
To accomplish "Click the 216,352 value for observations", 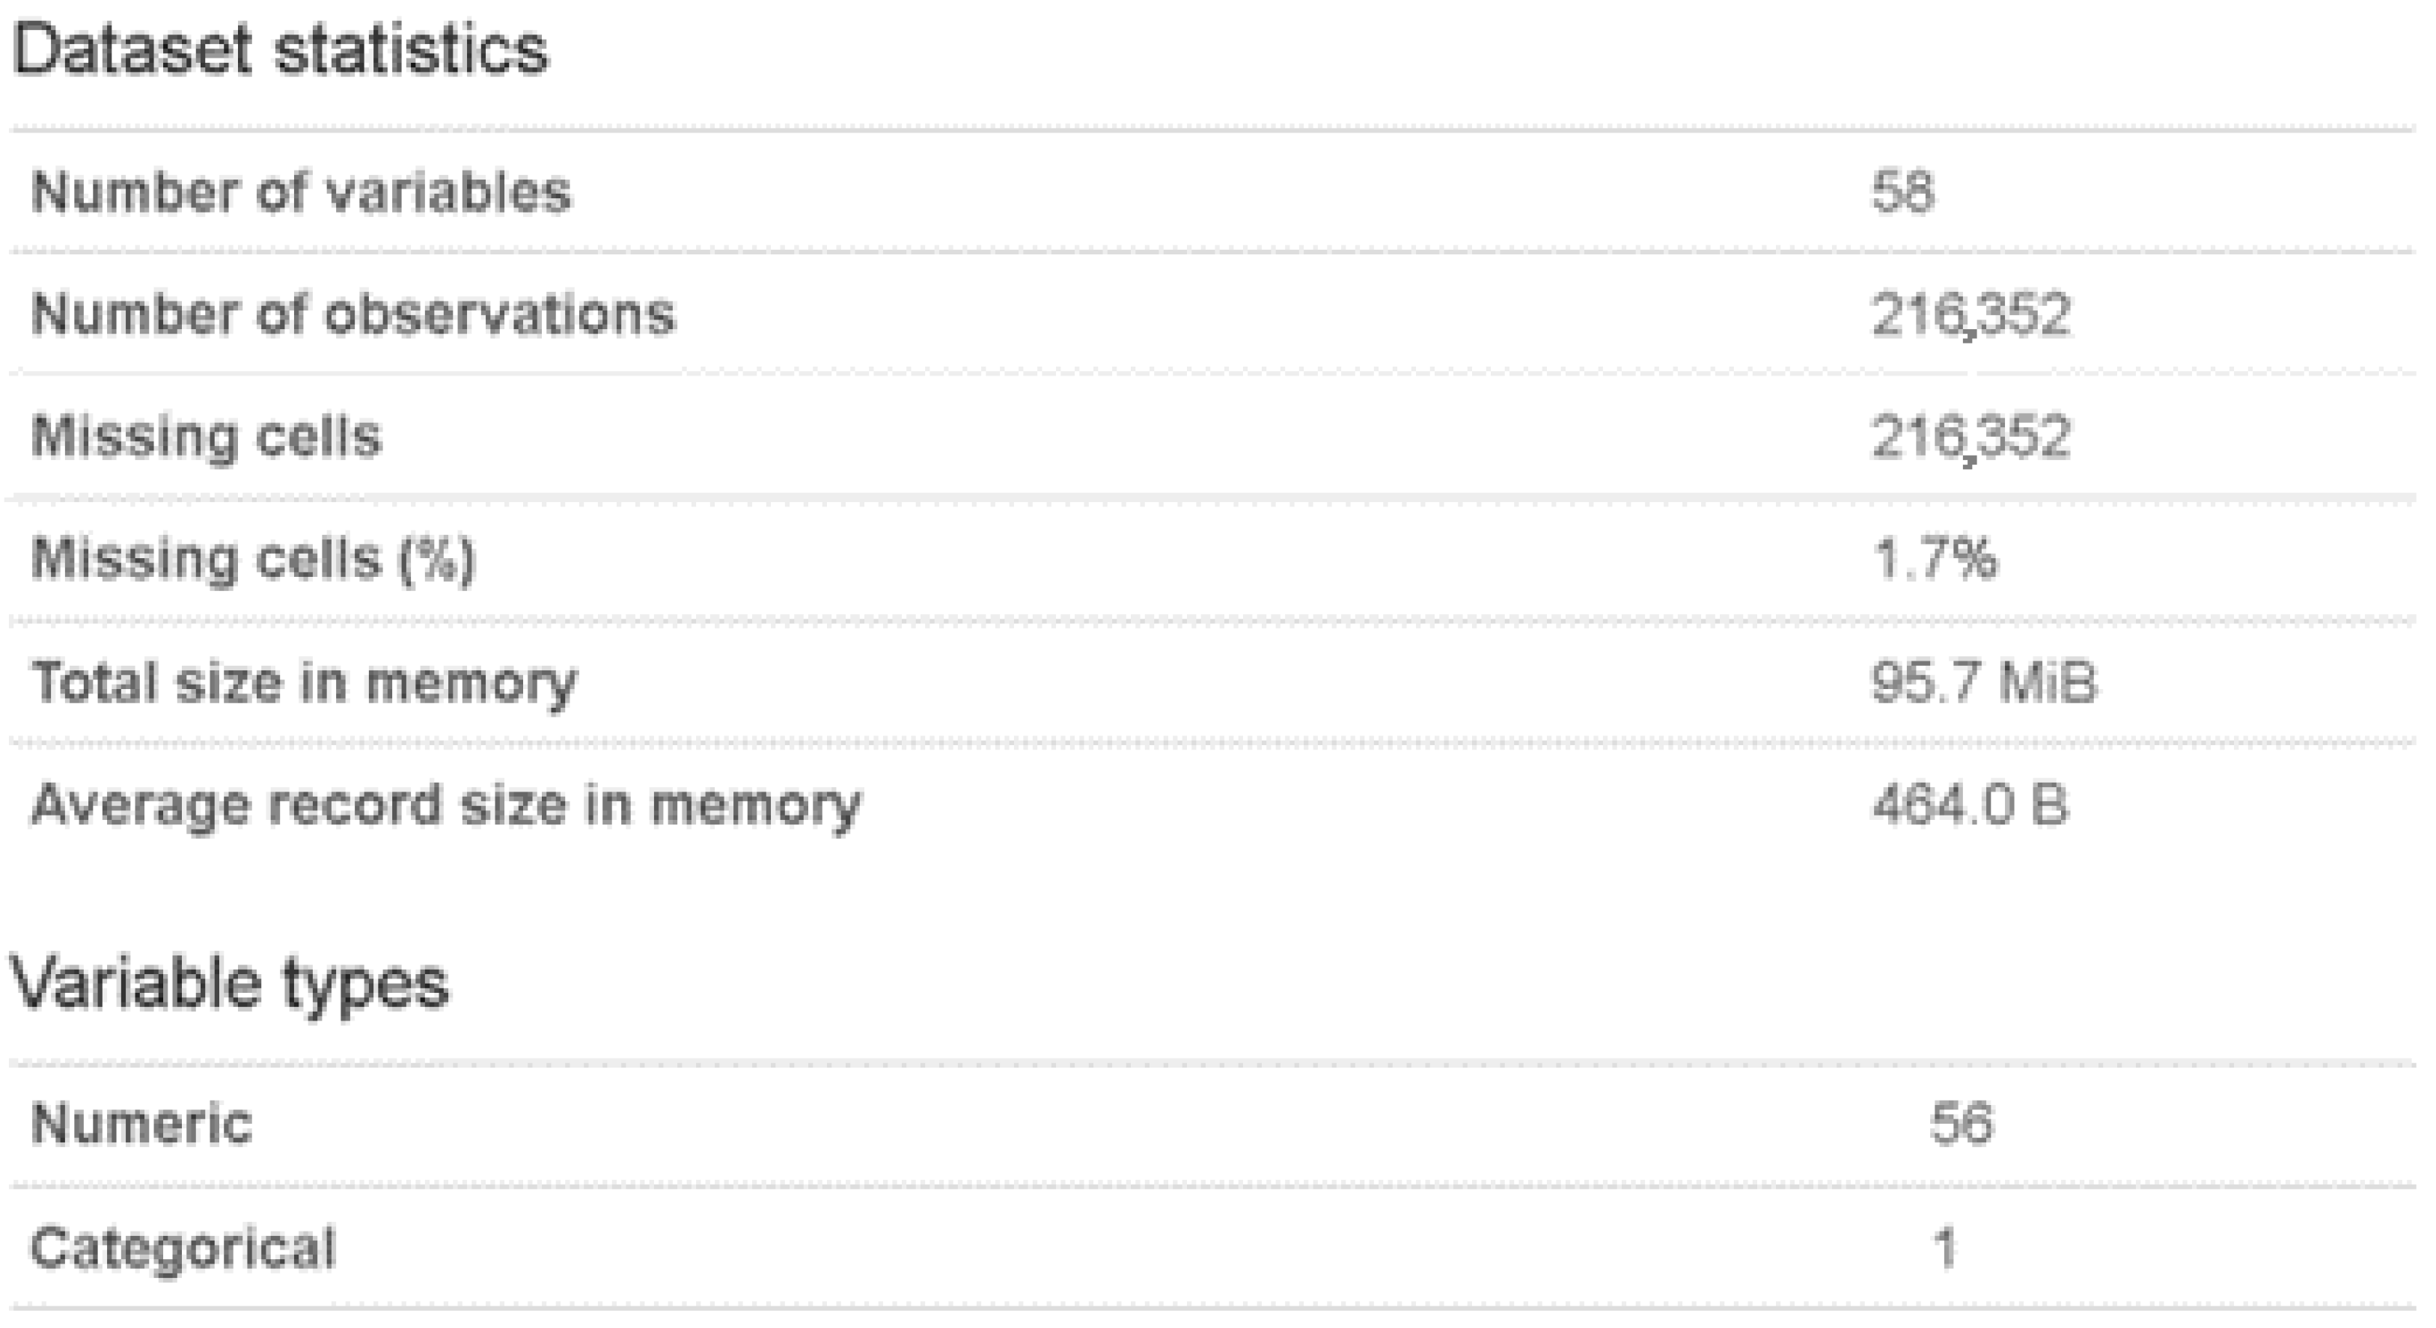I will pos(1971,315).
